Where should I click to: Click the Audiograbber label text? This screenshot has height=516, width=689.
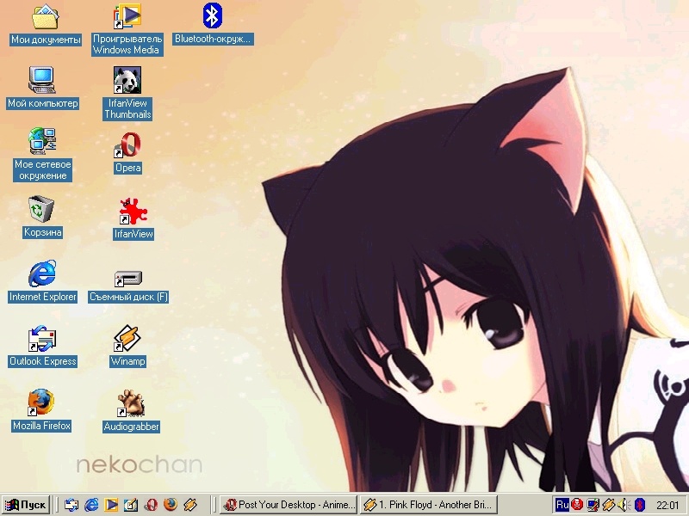pos(131,426)
